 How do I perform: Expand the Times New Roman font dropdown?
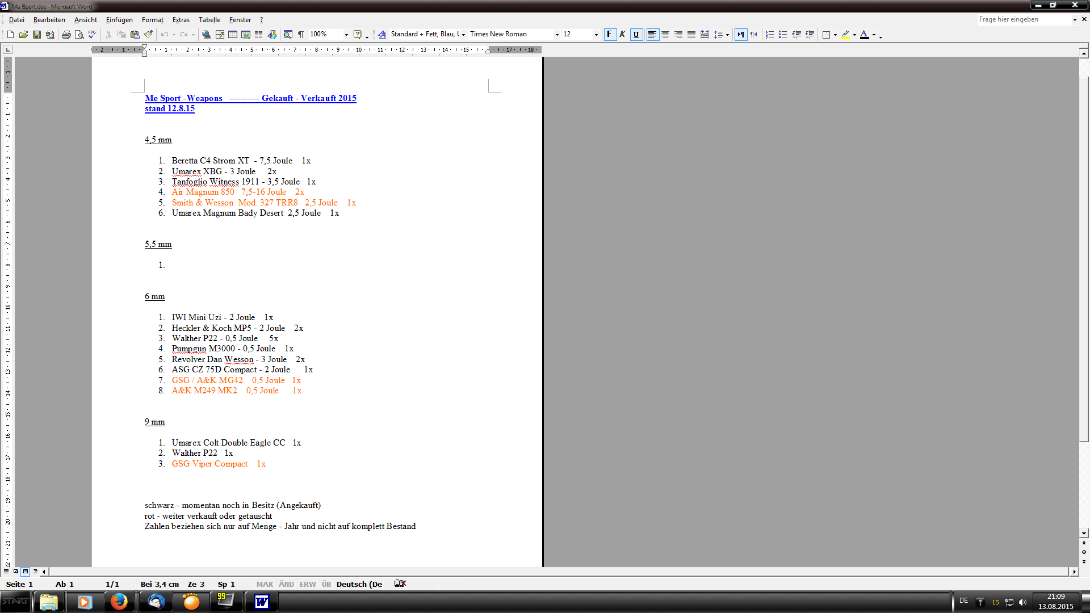(x=557, y=35)
